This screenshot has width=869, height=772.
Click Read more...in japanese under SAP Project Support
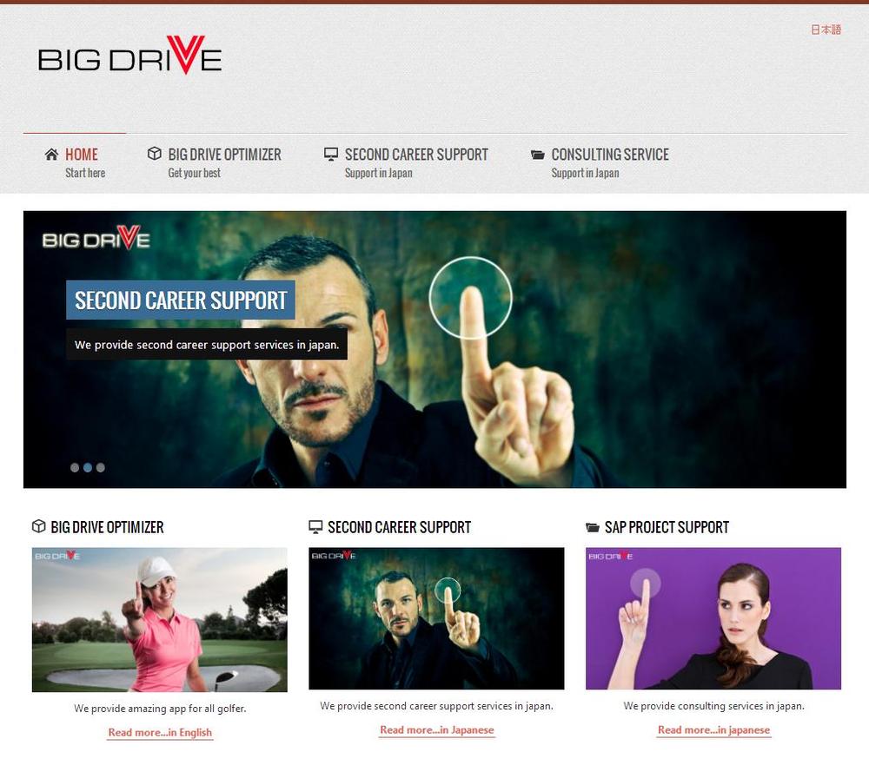click(713, 730)
